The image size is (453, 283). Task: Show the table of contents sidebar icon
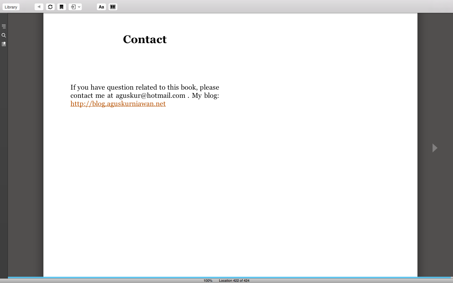[x=4, y=26]
